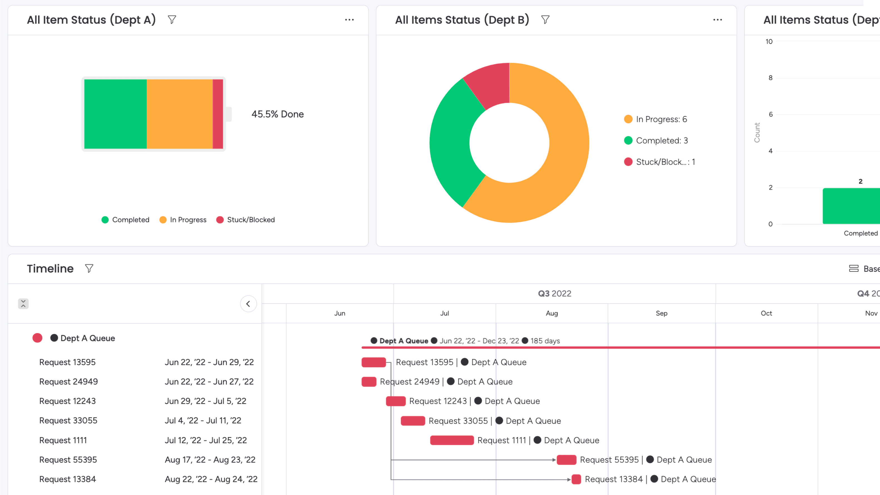Screen dimensions: 880x495
Task: Open filter for All Items Status Dept B
Action: click(x=545, y=20)
